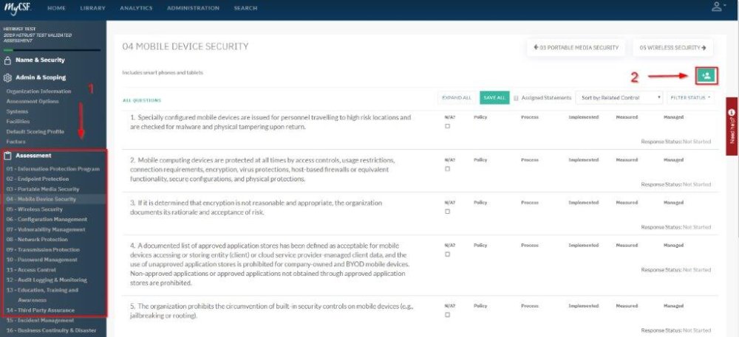Viewport: 739px width, 337px height.
Task: Click the Name & Security lock icon
Action: click(x=8, y=60)
